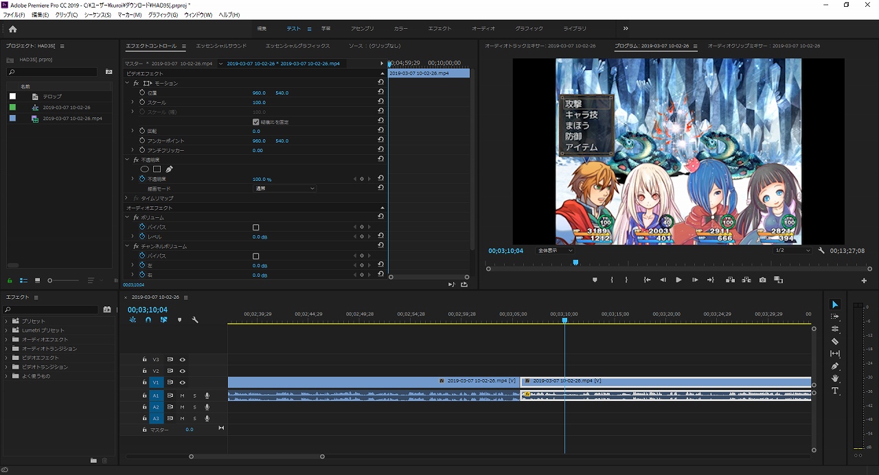This screenshot has height=475, width=879.
Task: Expand タイムリマップ section
Action: point(127,198)
